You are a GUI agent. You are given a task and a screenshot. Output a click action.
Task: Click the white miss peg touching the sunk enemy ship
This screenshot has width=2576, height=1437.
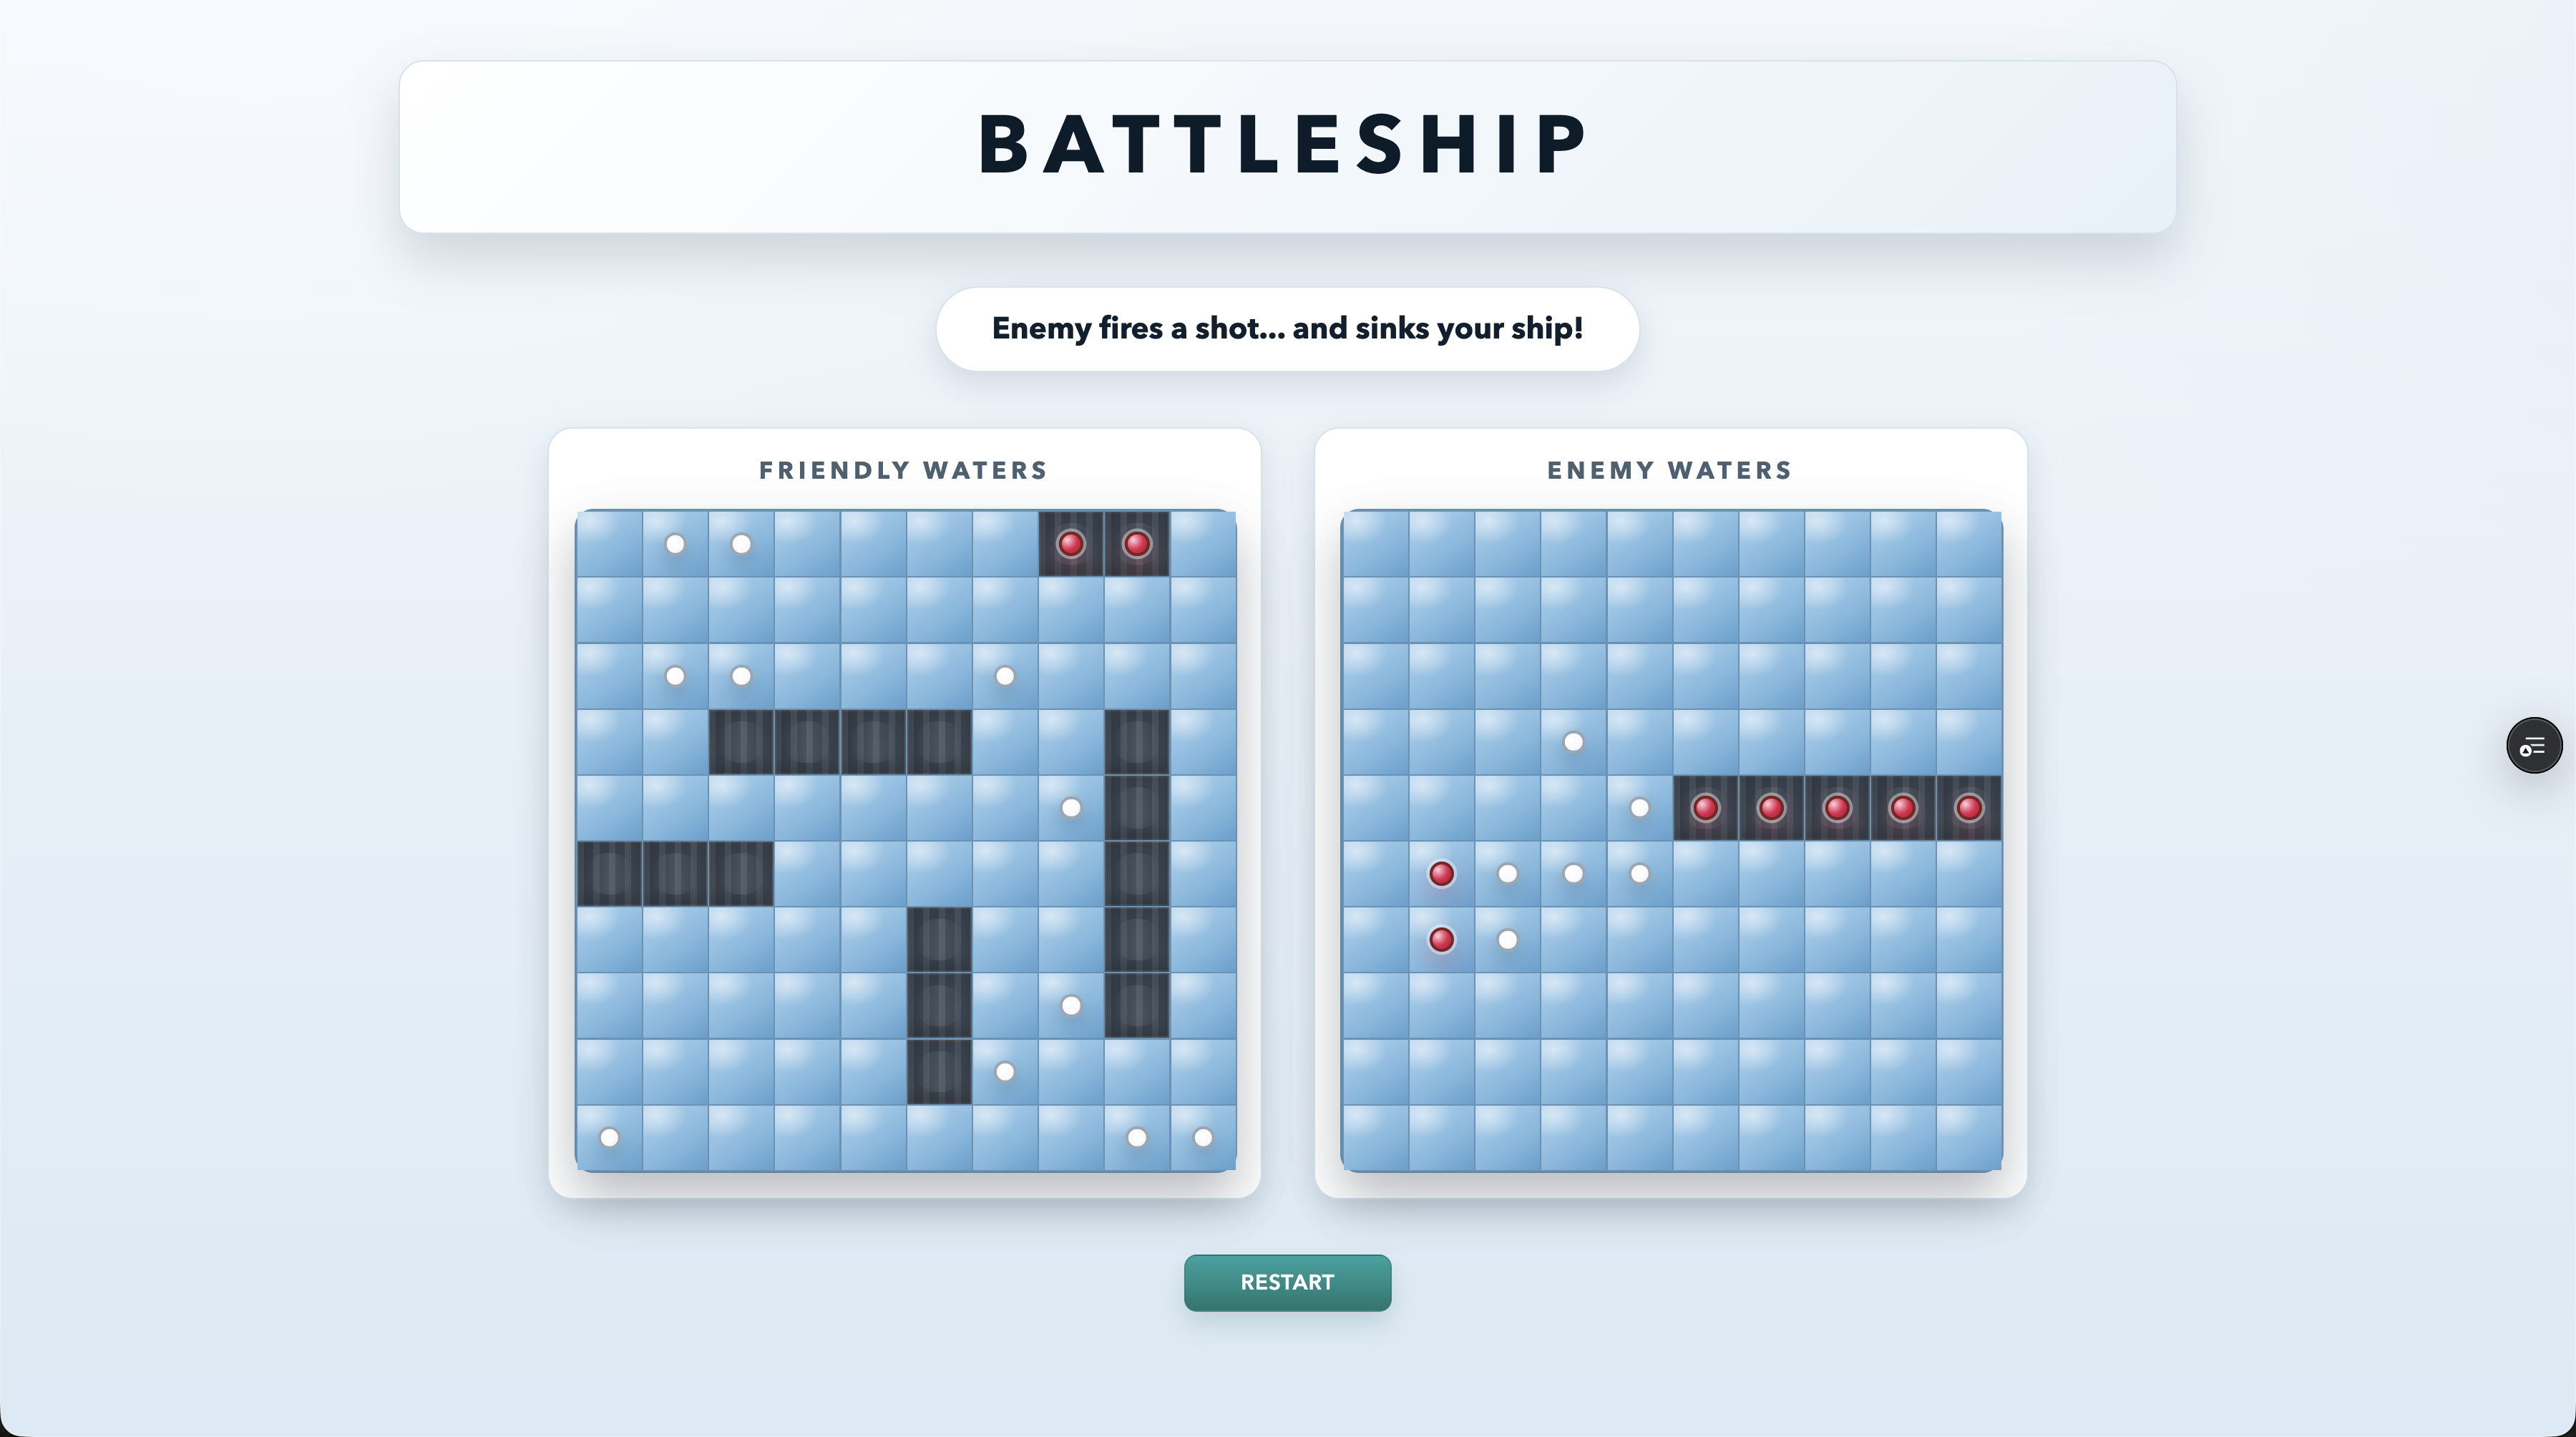point(1639,807)
